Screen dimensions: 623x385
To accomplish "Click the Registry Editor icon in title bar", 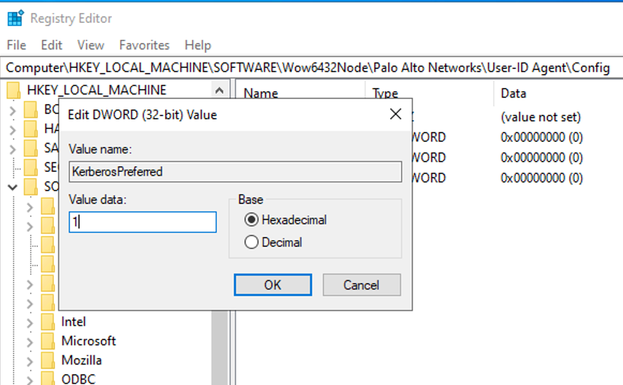I will point(15,17).
